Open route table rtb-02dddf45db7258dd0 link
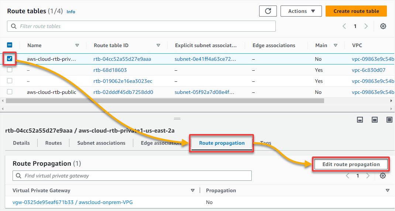Image resolution: width=395 pixels, height=211 pixels. tap(123, 92)
